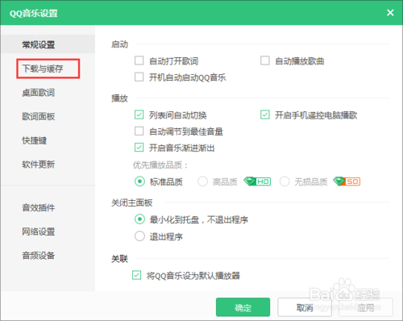Click the QQ音乐设置 title text
Image resolution: width=403 pixels, height=321 pixels.
click(34, 13)
